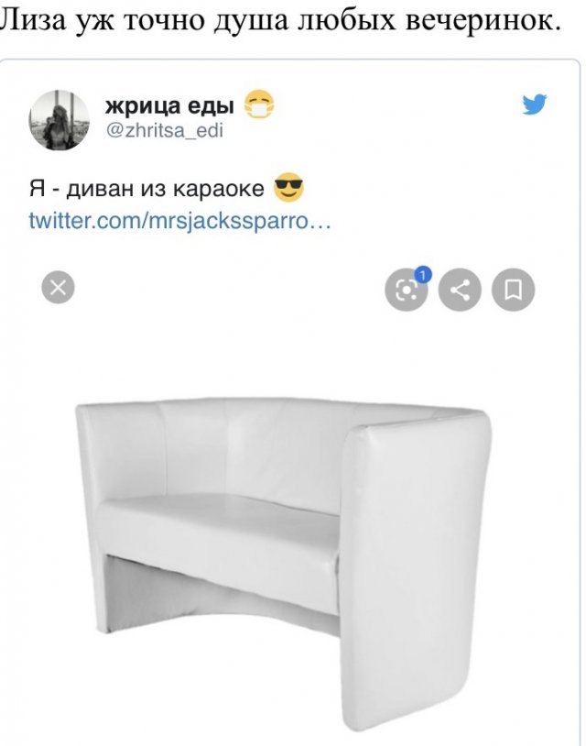Screen dimensions: 586x746
Task: Open the round profile avatar photo
Action: (x=59, y=120)
